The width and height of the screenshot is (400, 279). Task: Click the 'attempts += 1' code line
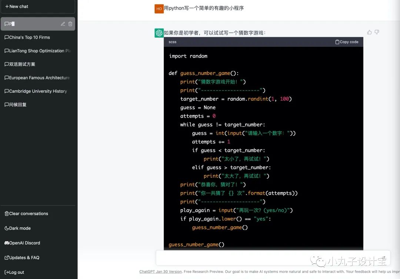tap(211, 142)
